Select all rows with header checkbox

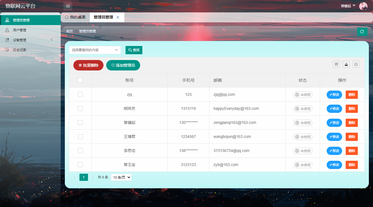tap(80, 80)
